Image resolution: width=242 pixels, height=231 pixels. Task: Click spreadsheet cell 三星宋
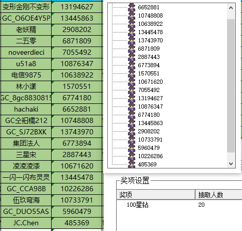point(26,155)
